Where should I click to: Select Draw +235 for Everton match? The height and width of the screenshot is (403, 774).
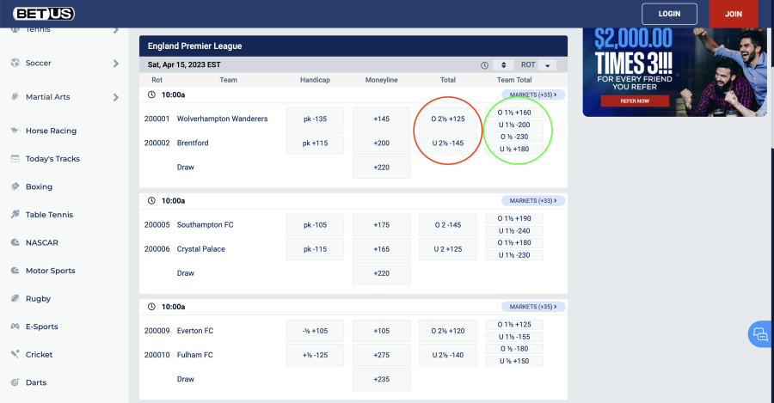point(382,379)
